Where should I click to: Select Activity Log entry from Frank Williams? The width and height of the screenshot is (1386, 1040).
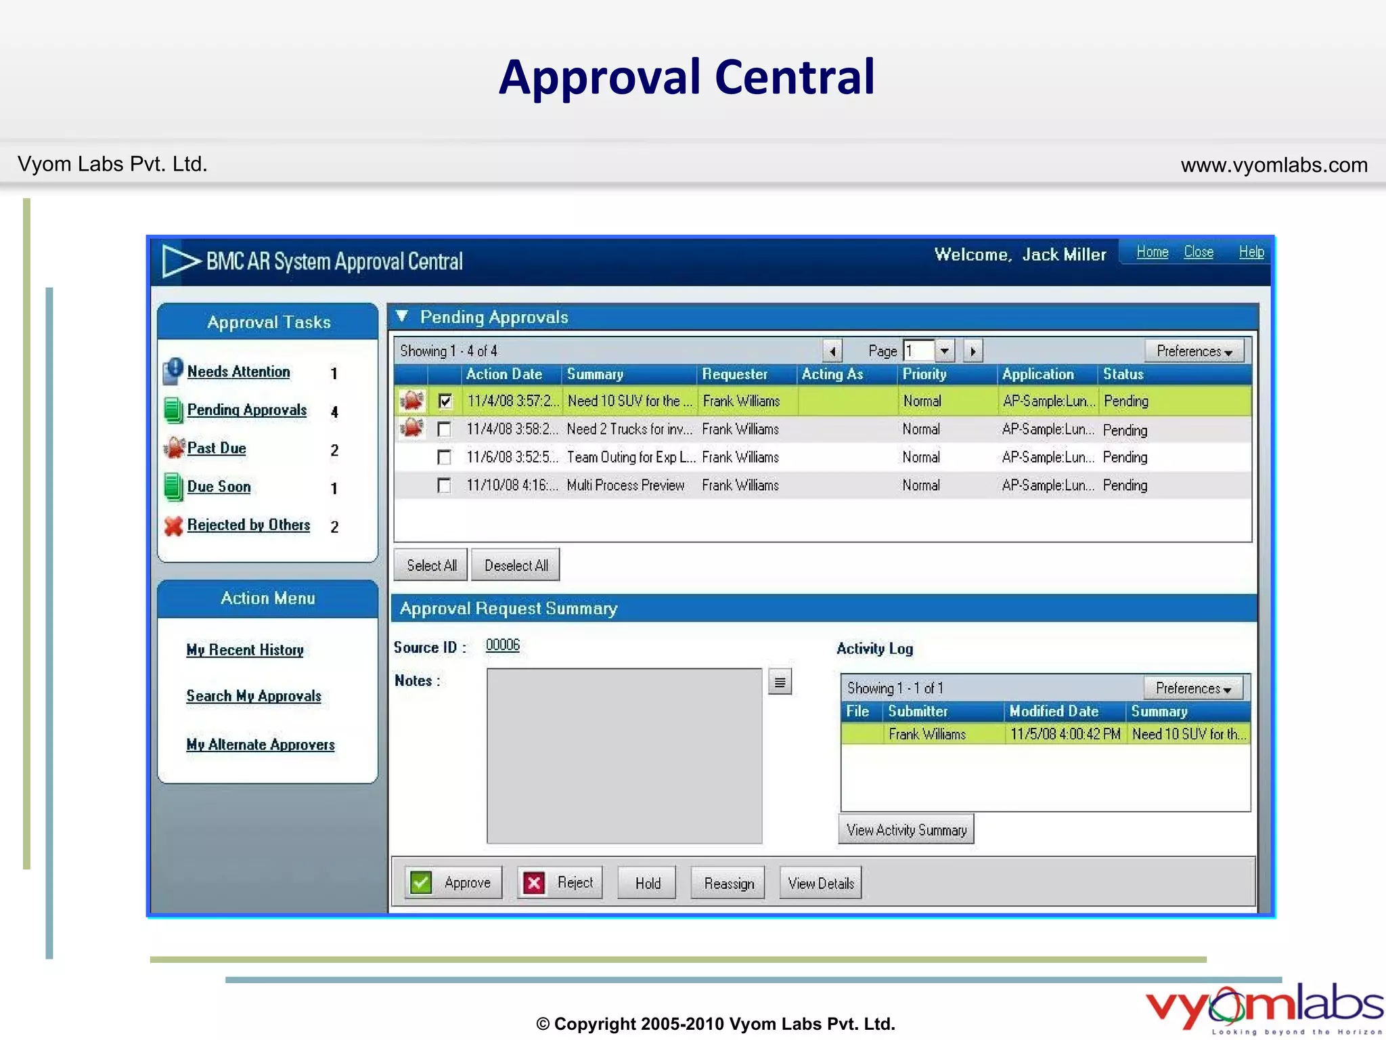click(1046, 734)
